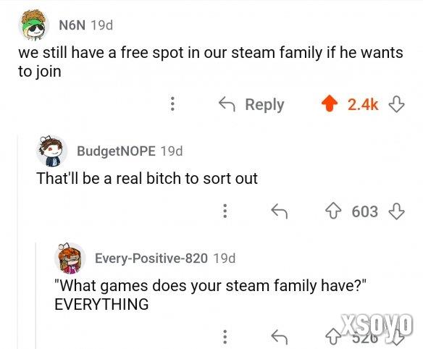Reply to BudgetNOPE's comment using arrow icon

click(280, 211)
